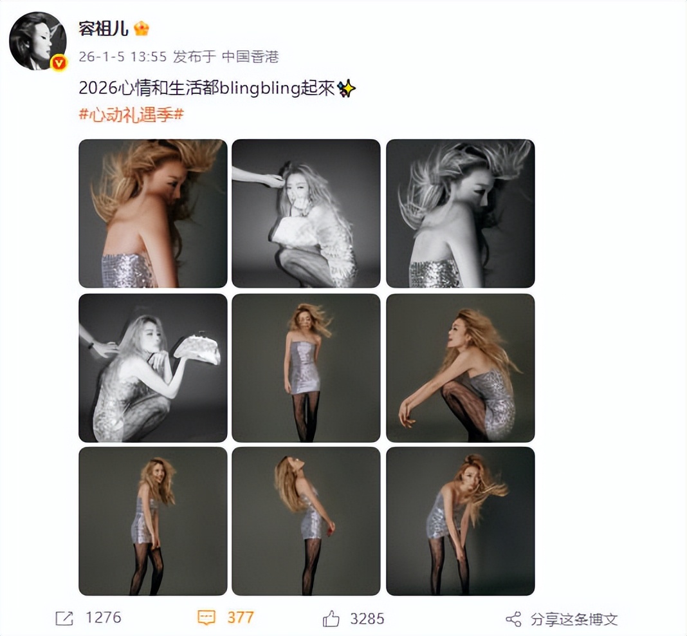687x636 pixels.
Task: Click the 3285 like count
Action: click(367, 619)
